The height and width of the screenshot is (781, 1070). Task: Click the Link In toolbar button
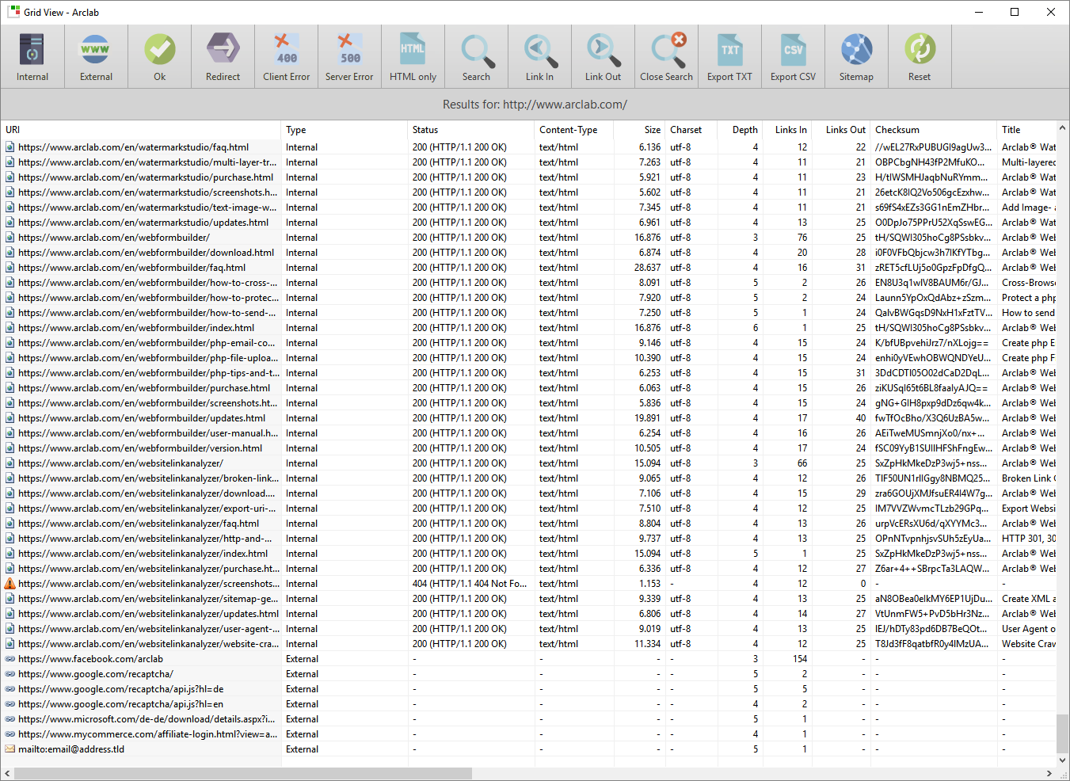coord(539,57)
